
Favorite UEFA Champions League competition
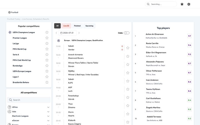pos(47,32)
